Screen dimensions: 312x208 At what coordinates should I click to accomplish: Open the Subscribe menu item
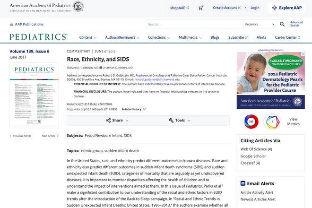[x=238, y=37]
